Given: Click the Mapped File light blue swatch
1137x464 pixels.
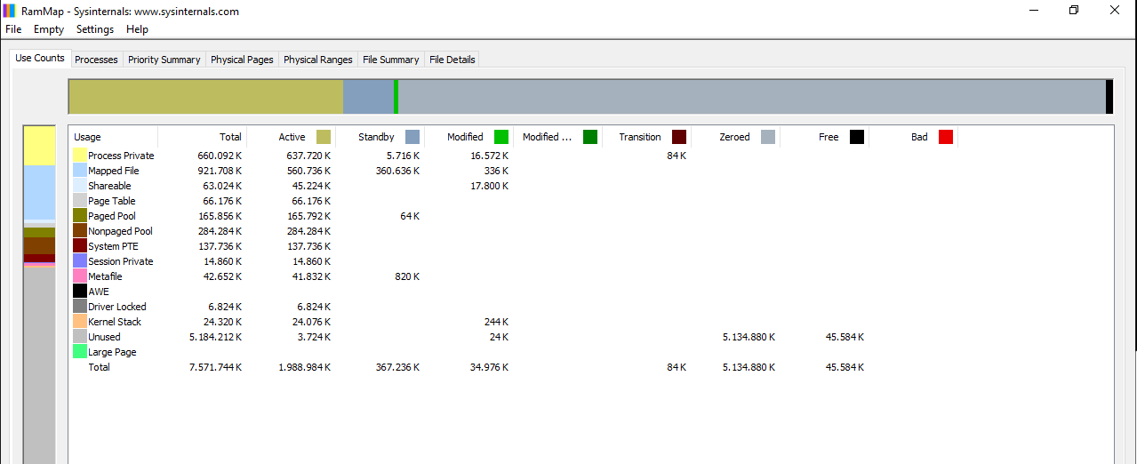Looking at the screenshot, I should [x=79, y=171].
